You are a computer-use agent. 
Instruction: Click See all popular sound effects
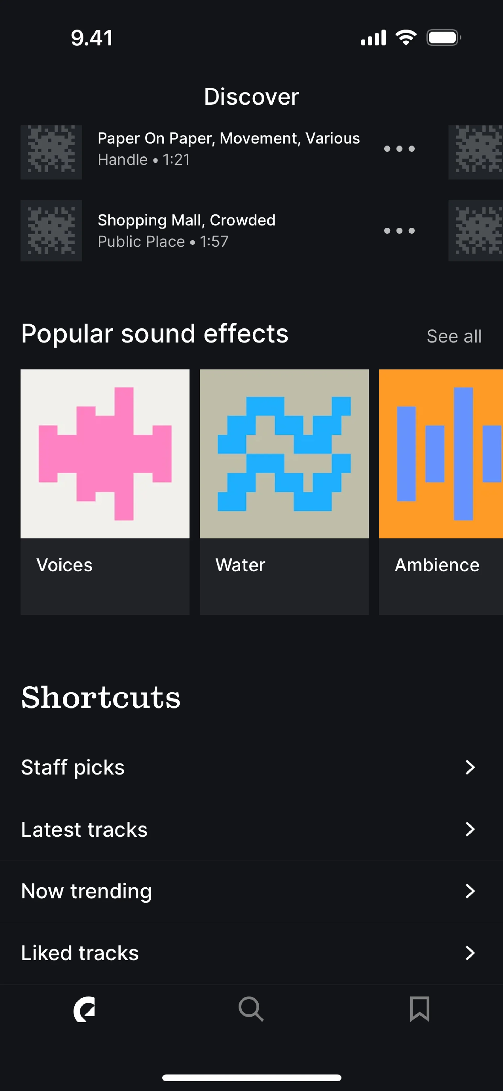tap(454, 336)
